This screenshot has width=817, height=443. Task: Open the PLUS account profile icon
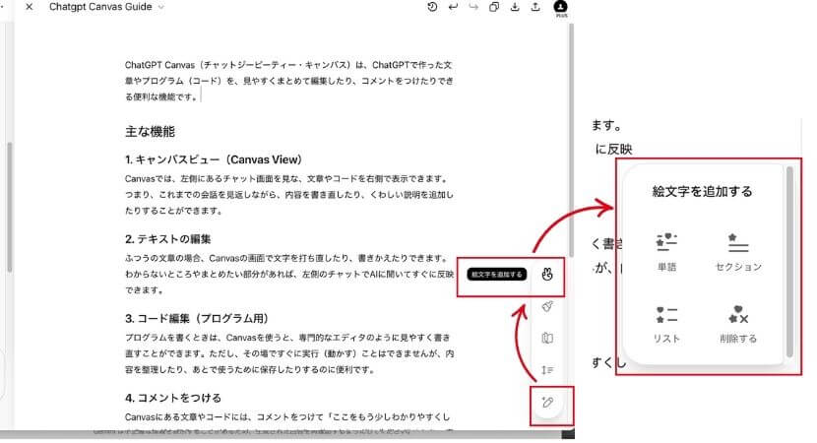pos(561,8)
